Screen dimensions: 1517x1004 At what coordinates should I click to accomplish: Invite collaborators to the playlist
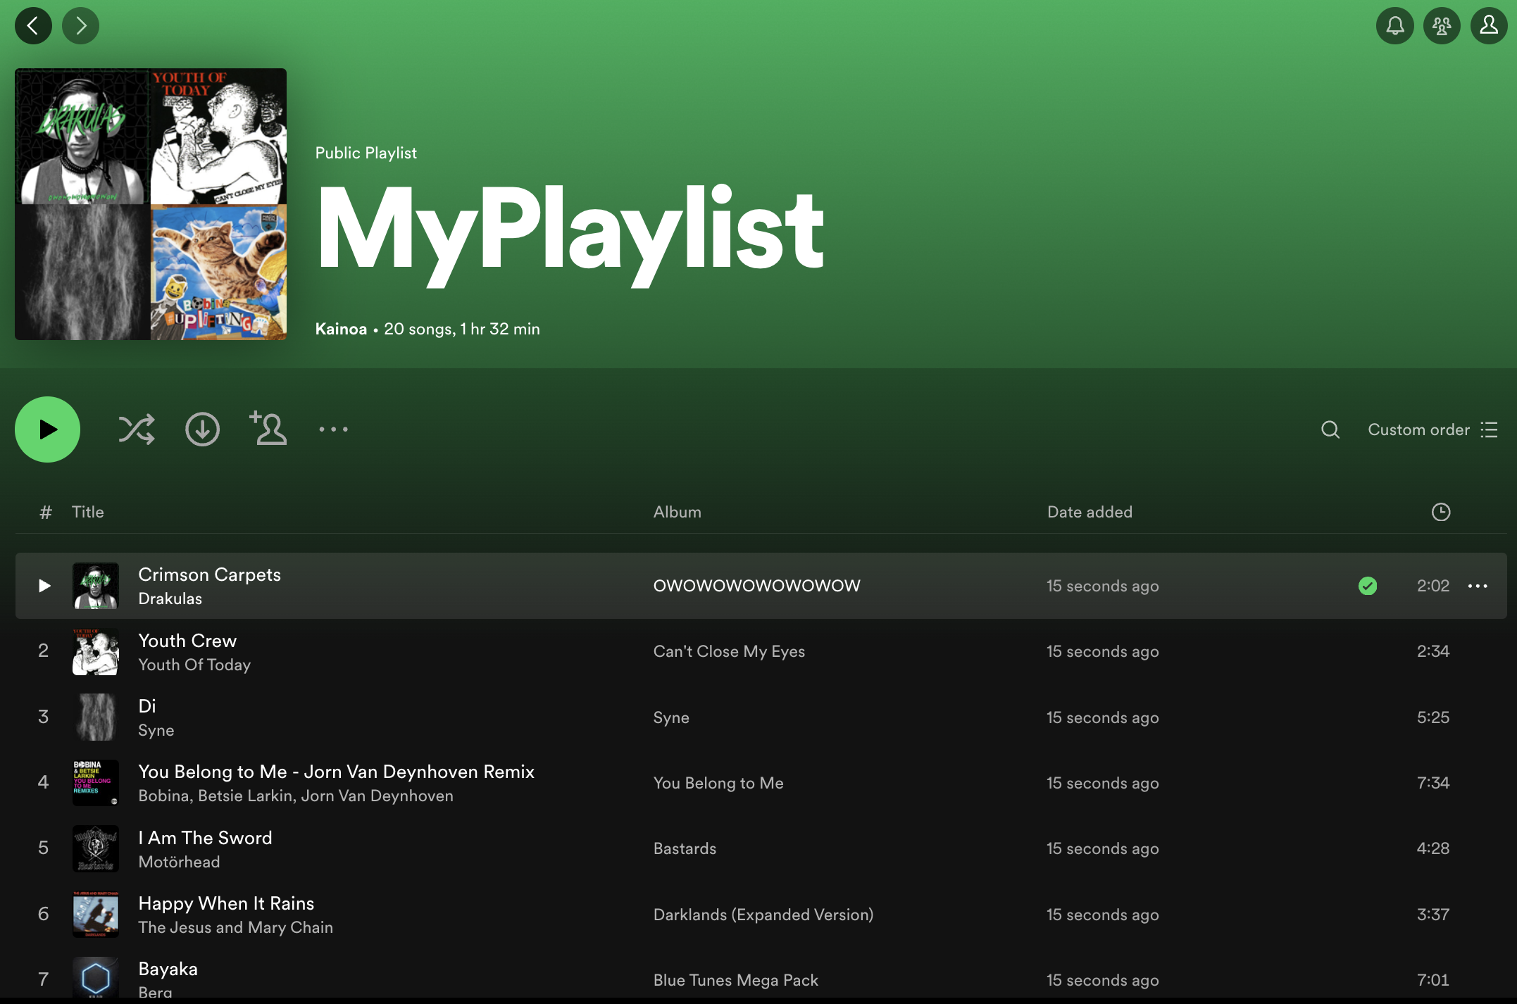click(x=268, y=429)
